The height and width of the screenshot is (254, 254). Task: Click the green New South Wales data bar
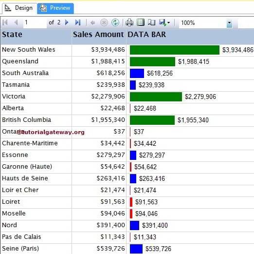[x=175, y=50]
